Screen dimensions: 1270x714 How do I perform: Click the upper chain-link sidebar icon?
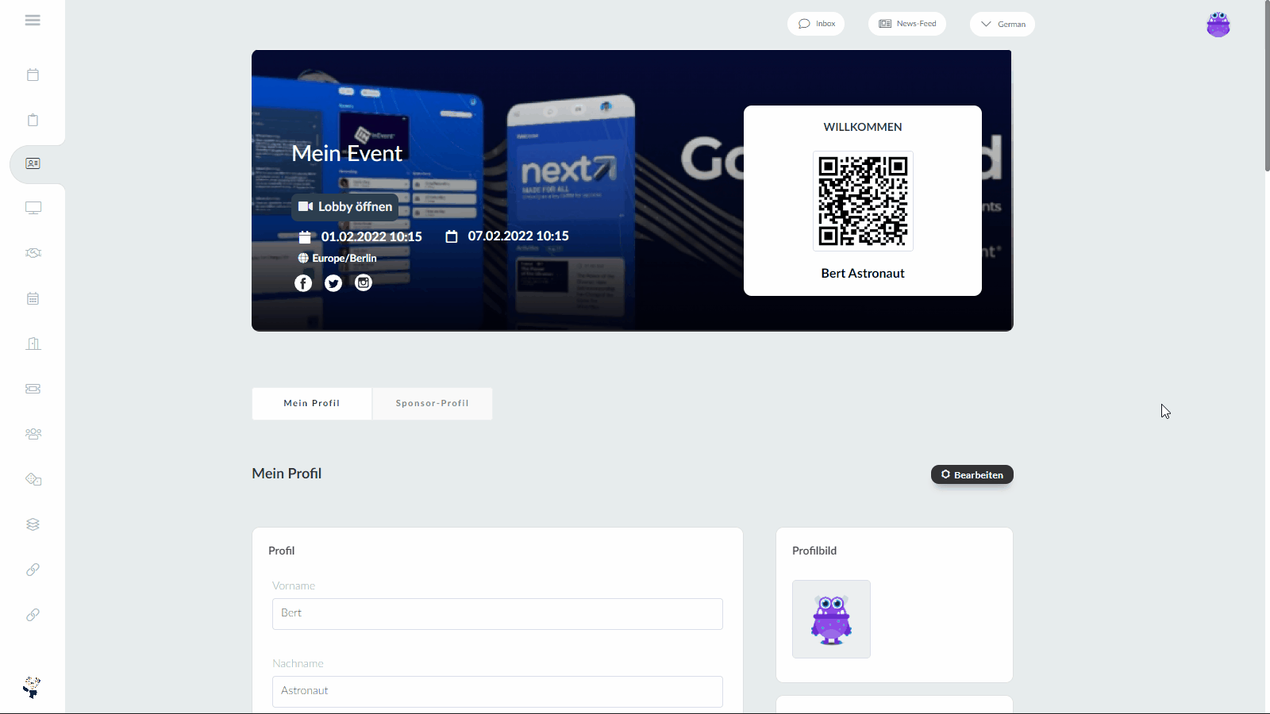(33, 570)
